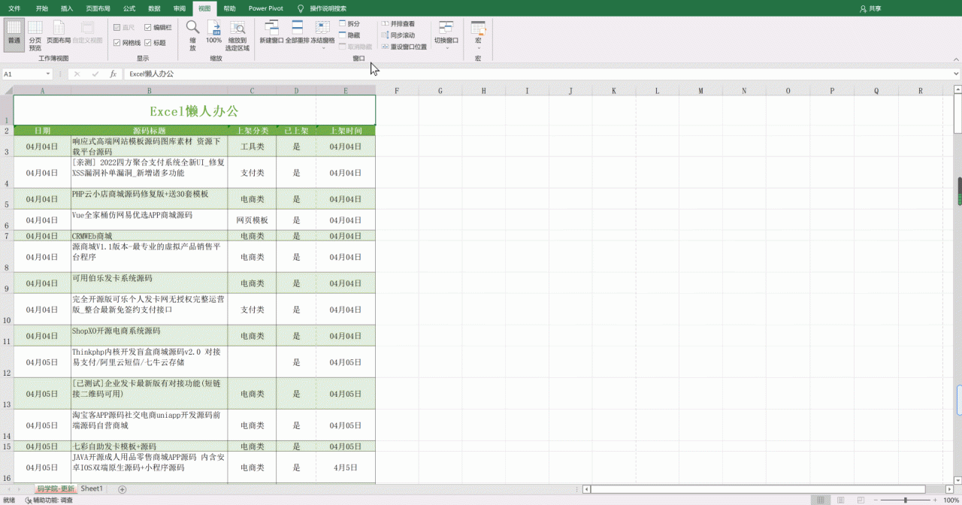Click the 共享 share icon
Screen dimensions: 962x505
coord(870,8)
